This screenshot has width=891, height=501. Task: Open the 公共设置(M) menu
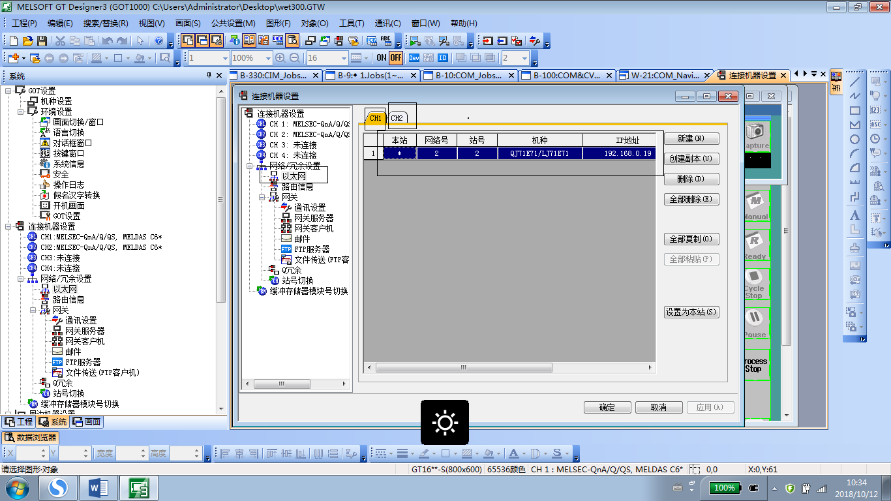coord(233,23)
